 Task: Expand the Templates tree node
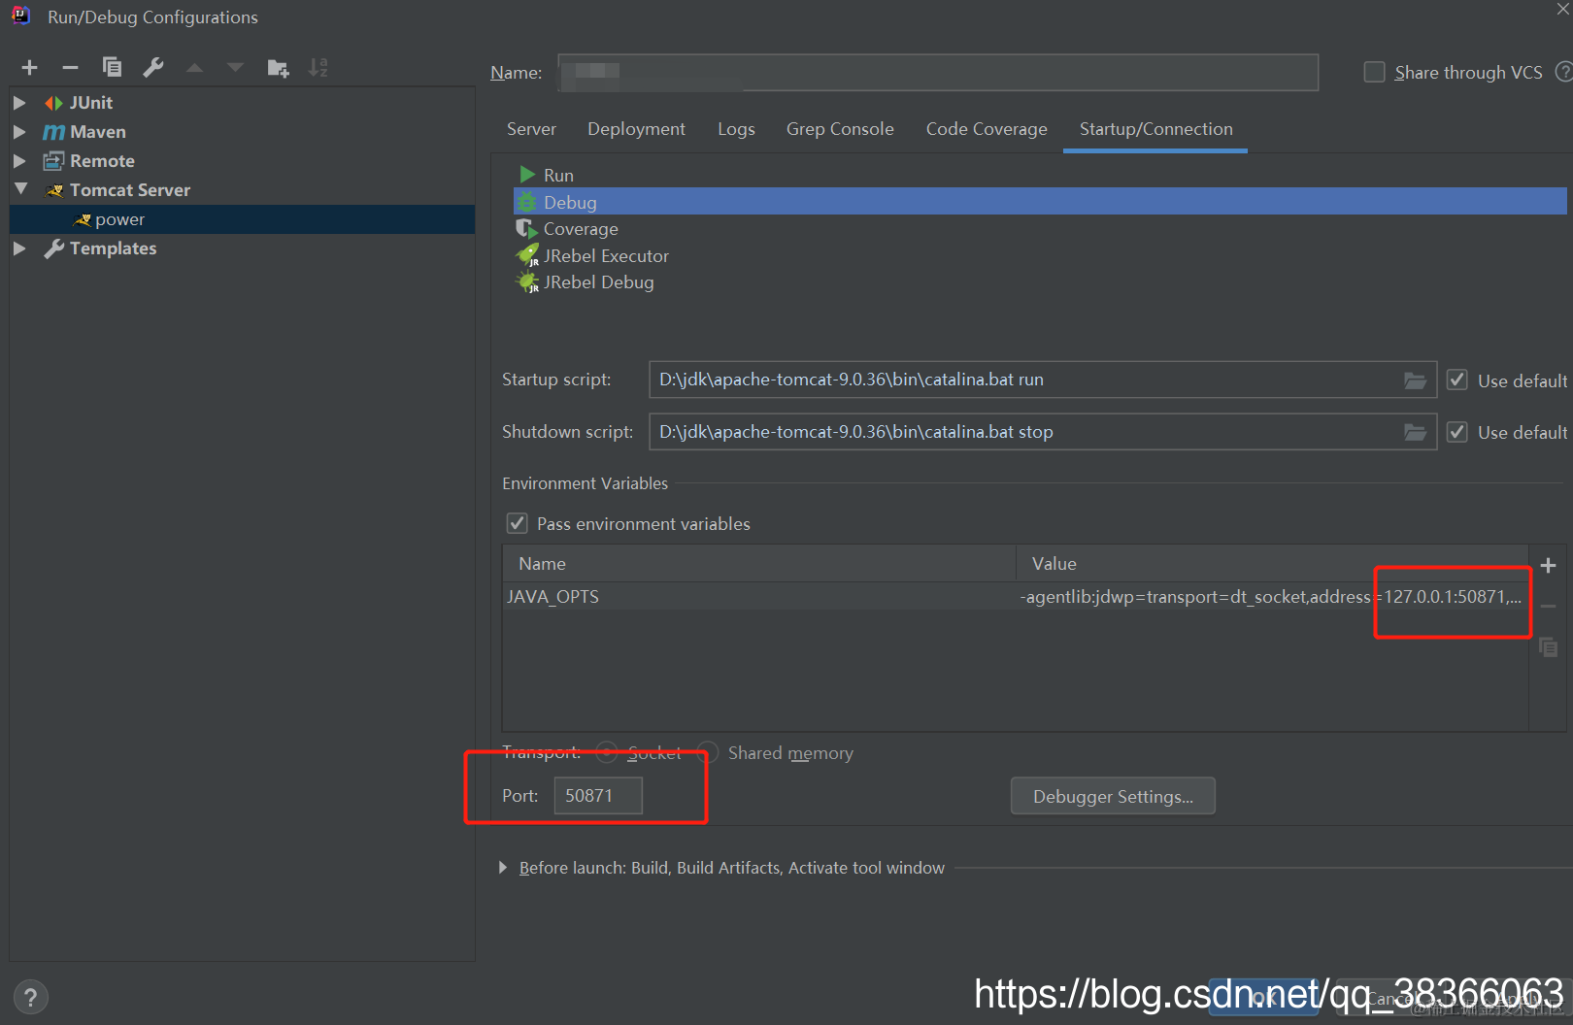point(19,248)
